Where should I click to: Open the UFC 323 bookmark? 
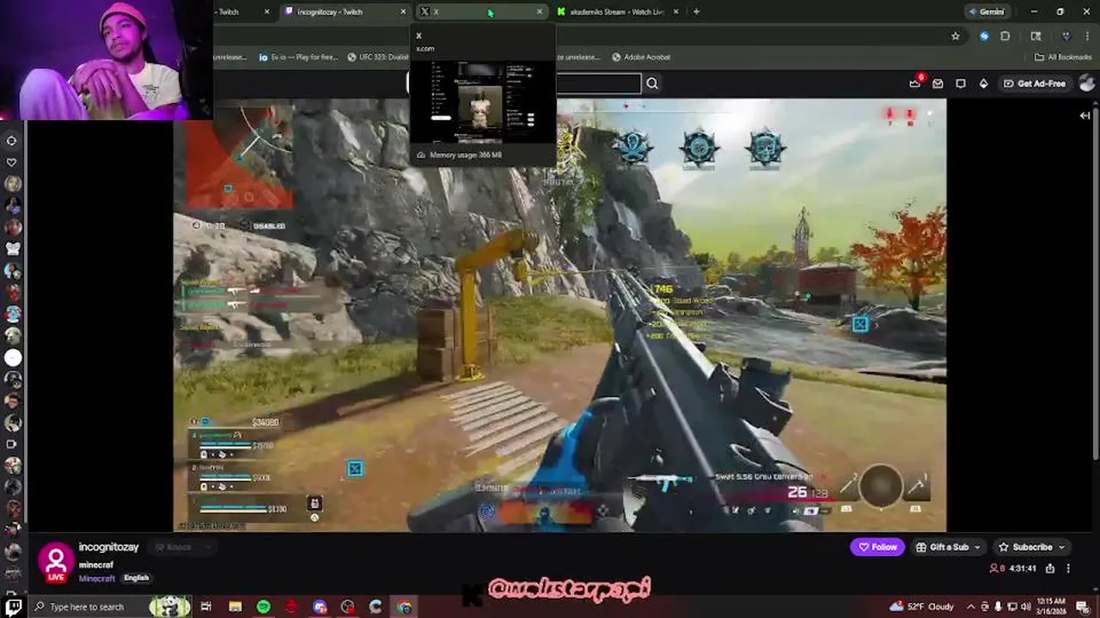pyautogui.click(x=378, y=57)
